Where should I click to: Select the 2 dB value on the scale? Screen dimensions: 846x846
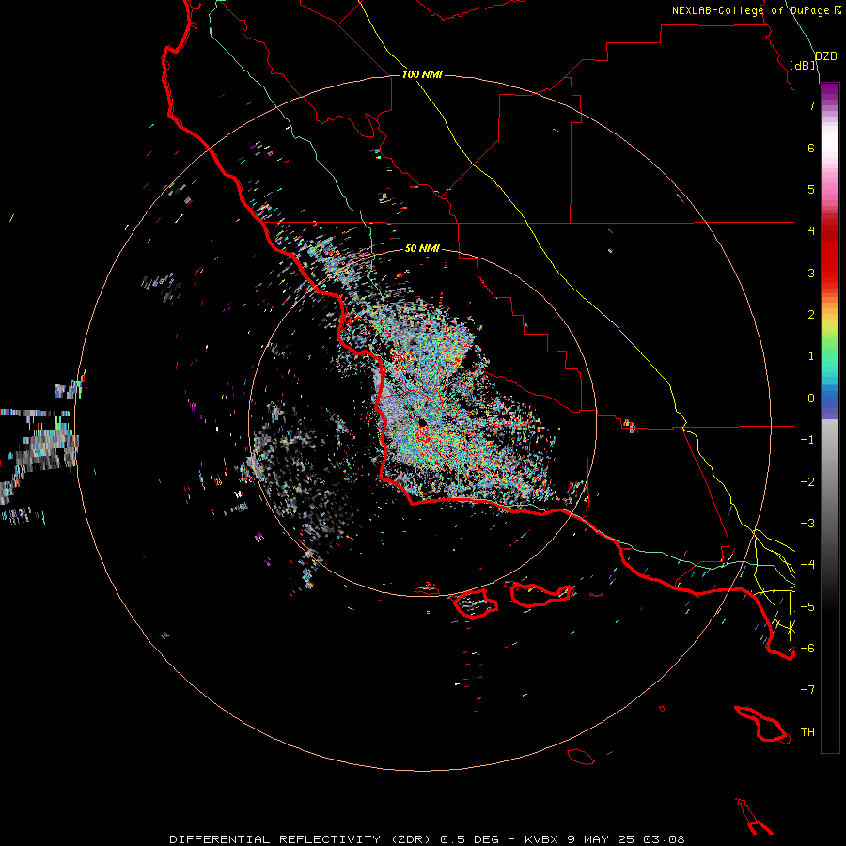(811, 315)
